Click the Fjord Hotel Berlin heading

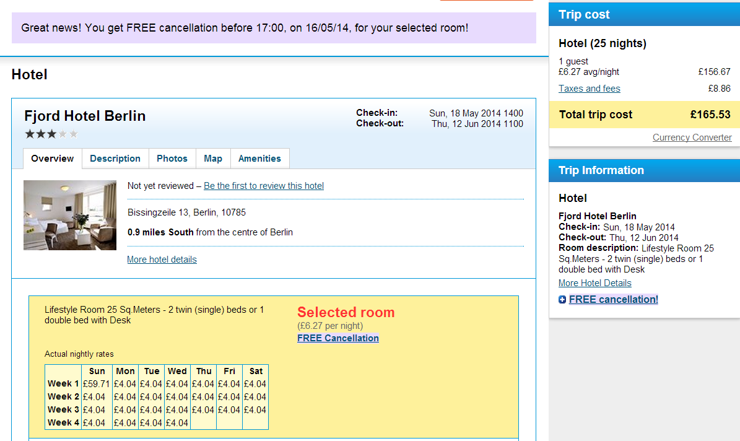[85, 116]
